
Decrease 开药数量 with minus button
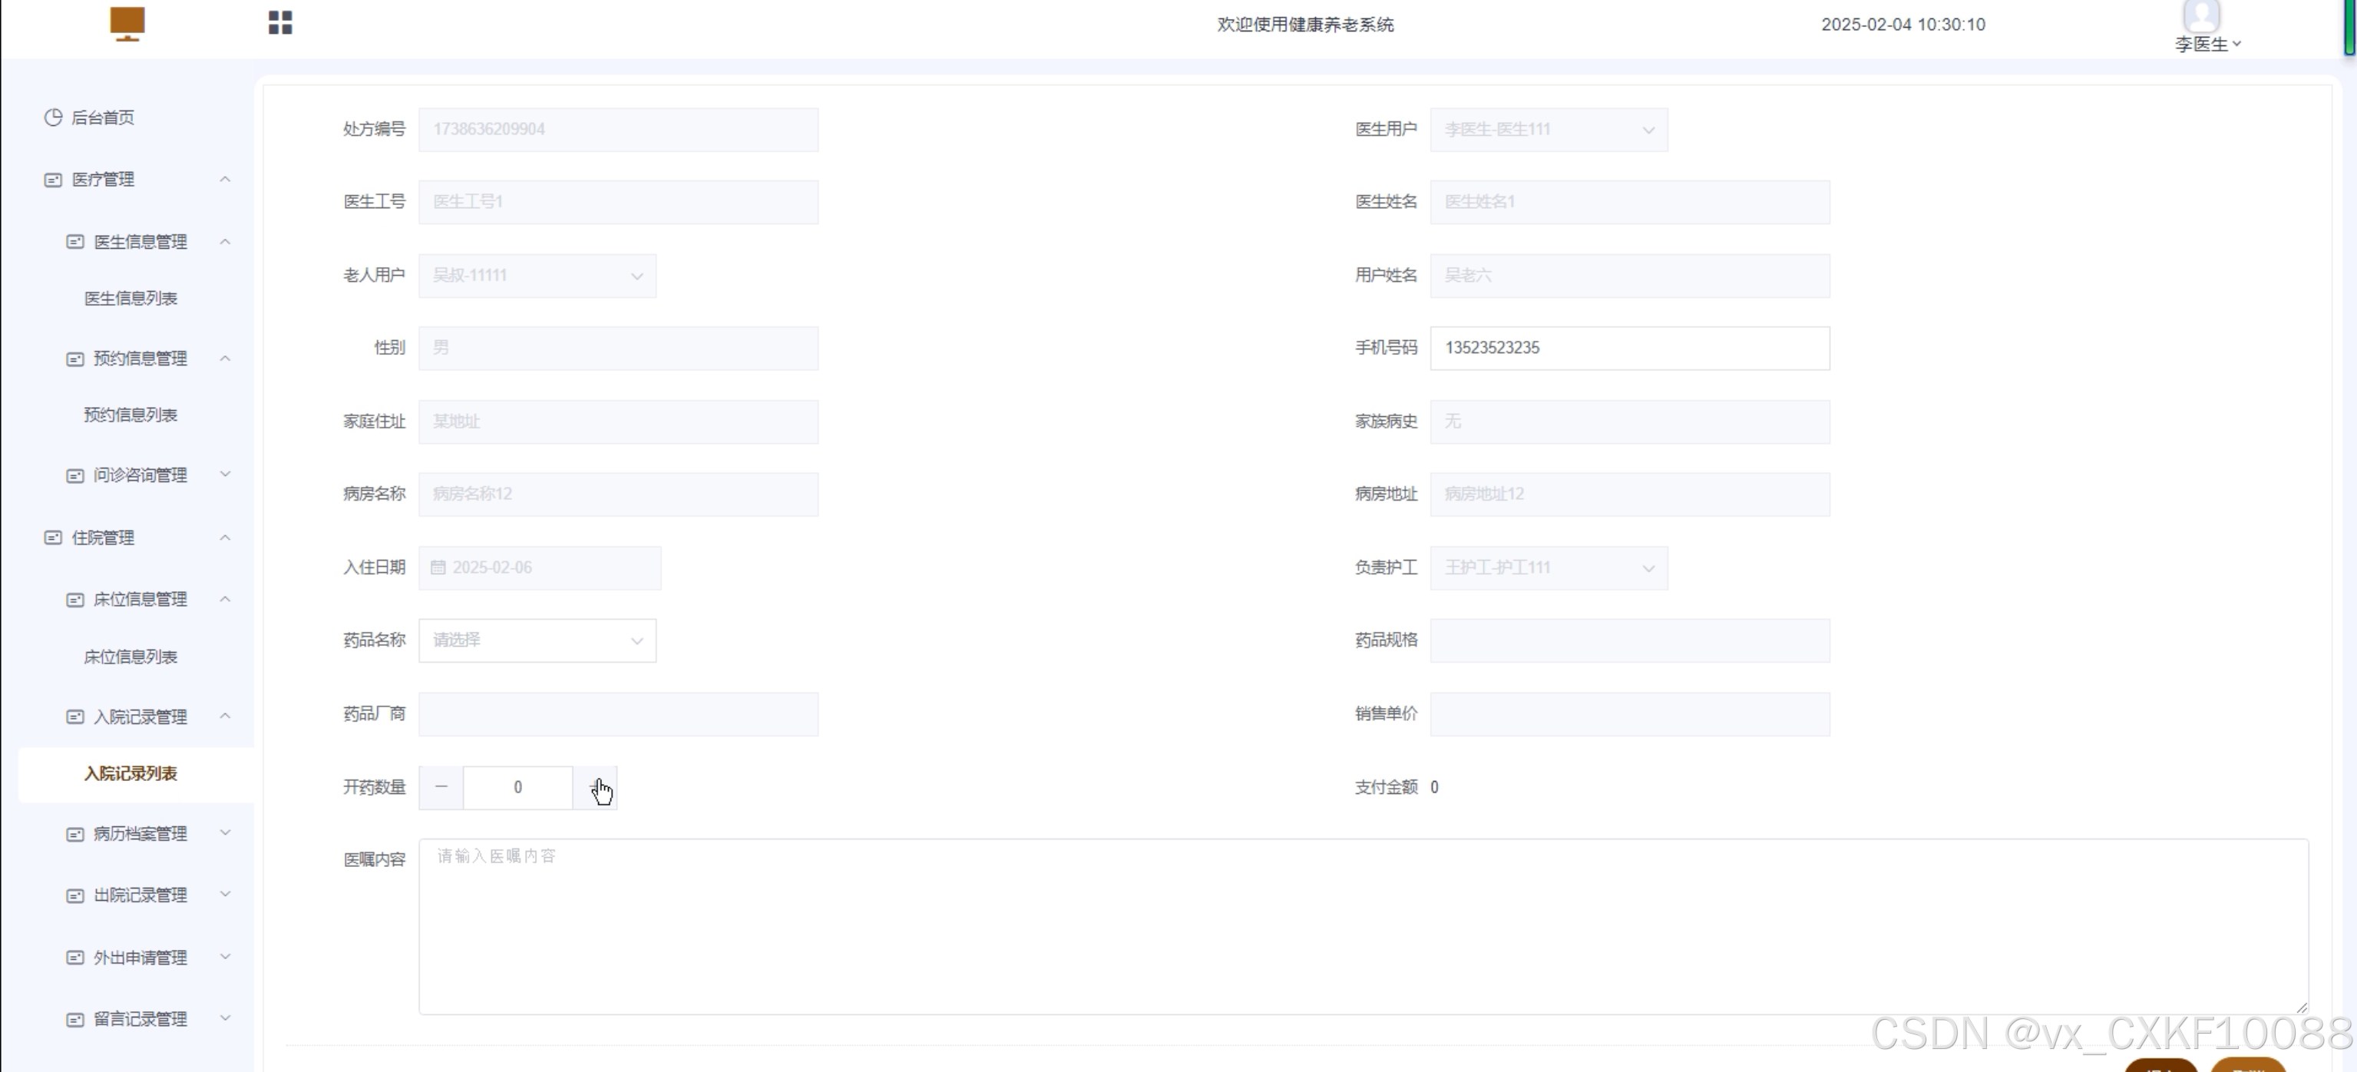pyautogui.click(x=441, y=787)
